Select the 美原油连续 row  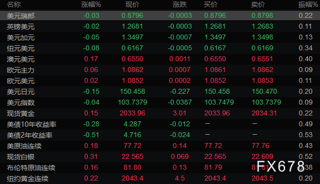160,146
